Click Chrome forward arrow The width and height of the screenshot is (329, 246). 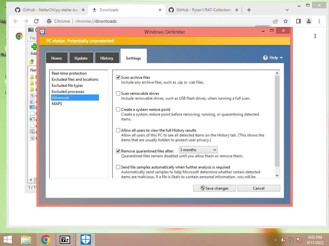pos(26,21)
